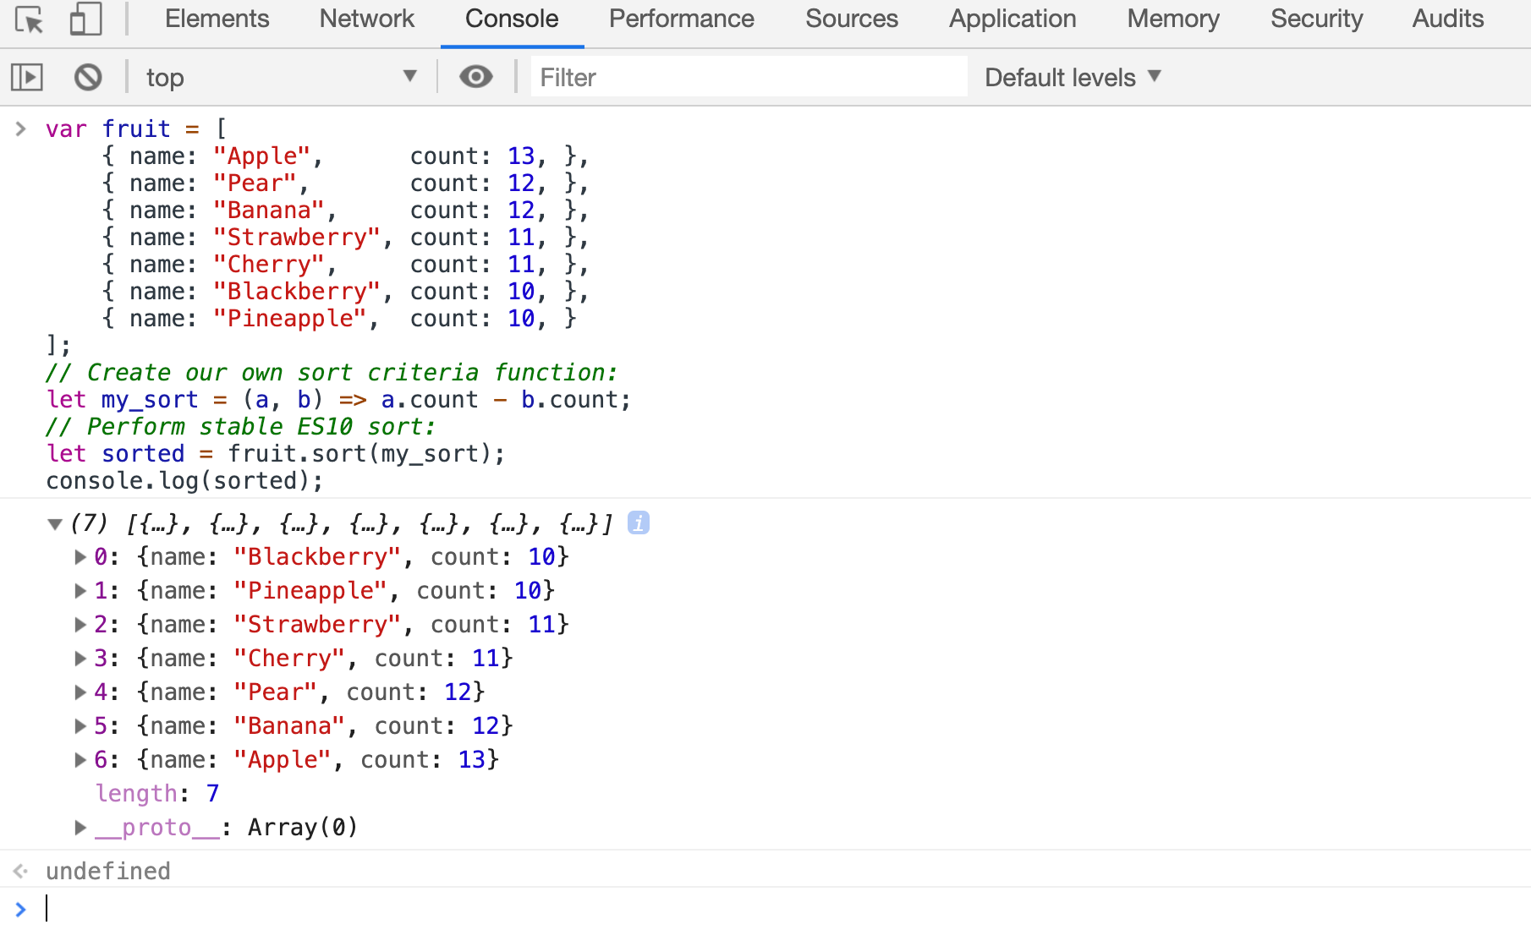The height and width of the screenshot is (930, 1531).
Task: Expand the Apple entry at index 6
Action: (80, 760)
